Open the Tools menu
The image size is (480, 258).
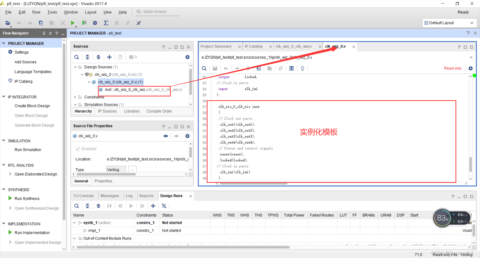click(52, 12)
